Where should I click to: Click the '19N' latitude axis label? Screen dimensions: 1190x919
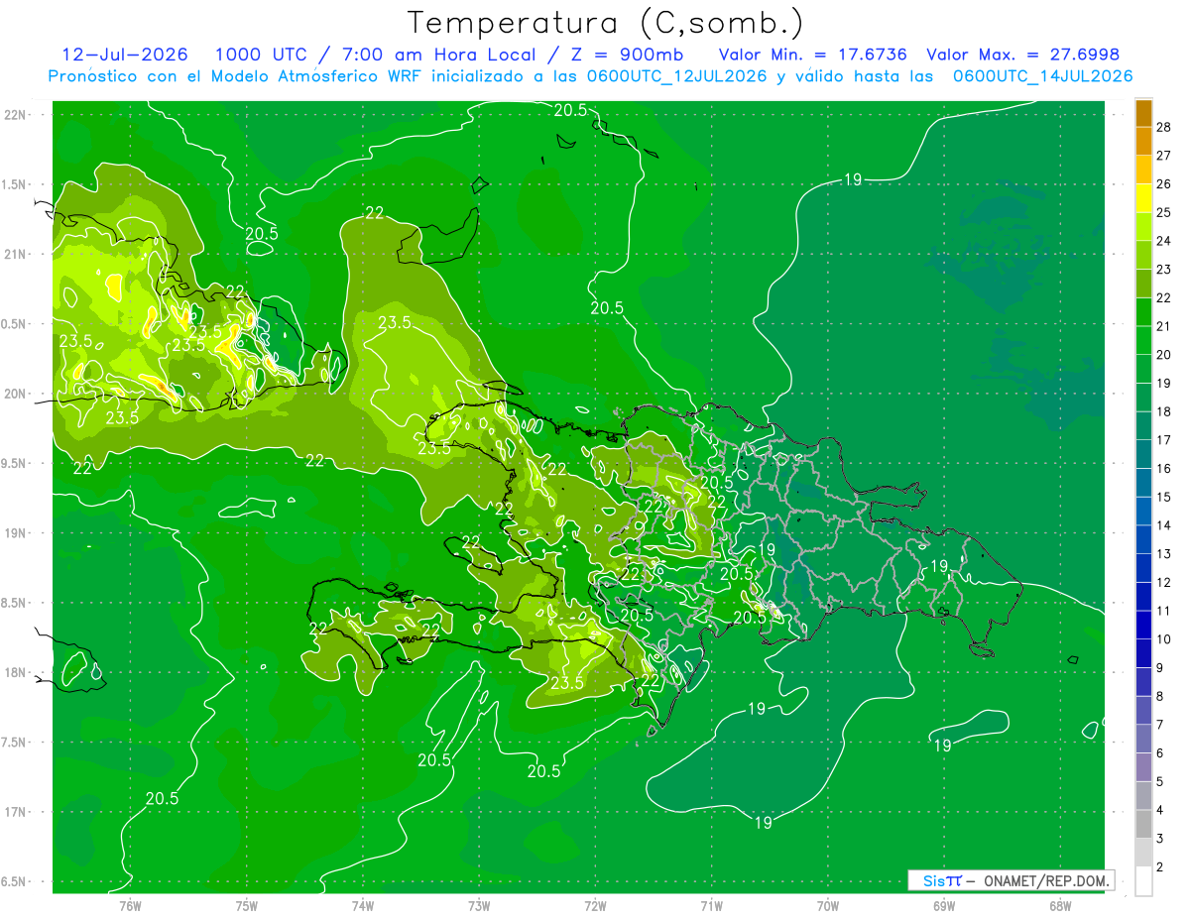[17, 533]
